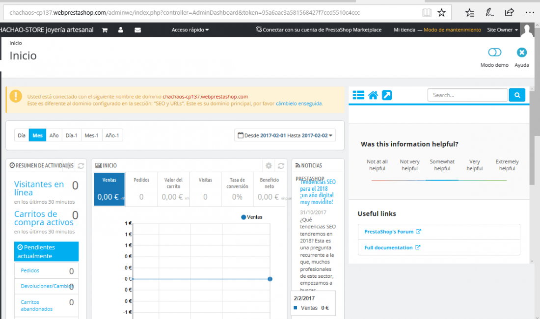
Task: Click the help panel Search field
Action: [467, 95]
